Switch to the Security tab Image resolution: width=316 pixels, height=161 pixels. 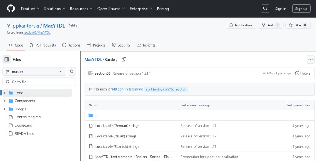point(121,45)
